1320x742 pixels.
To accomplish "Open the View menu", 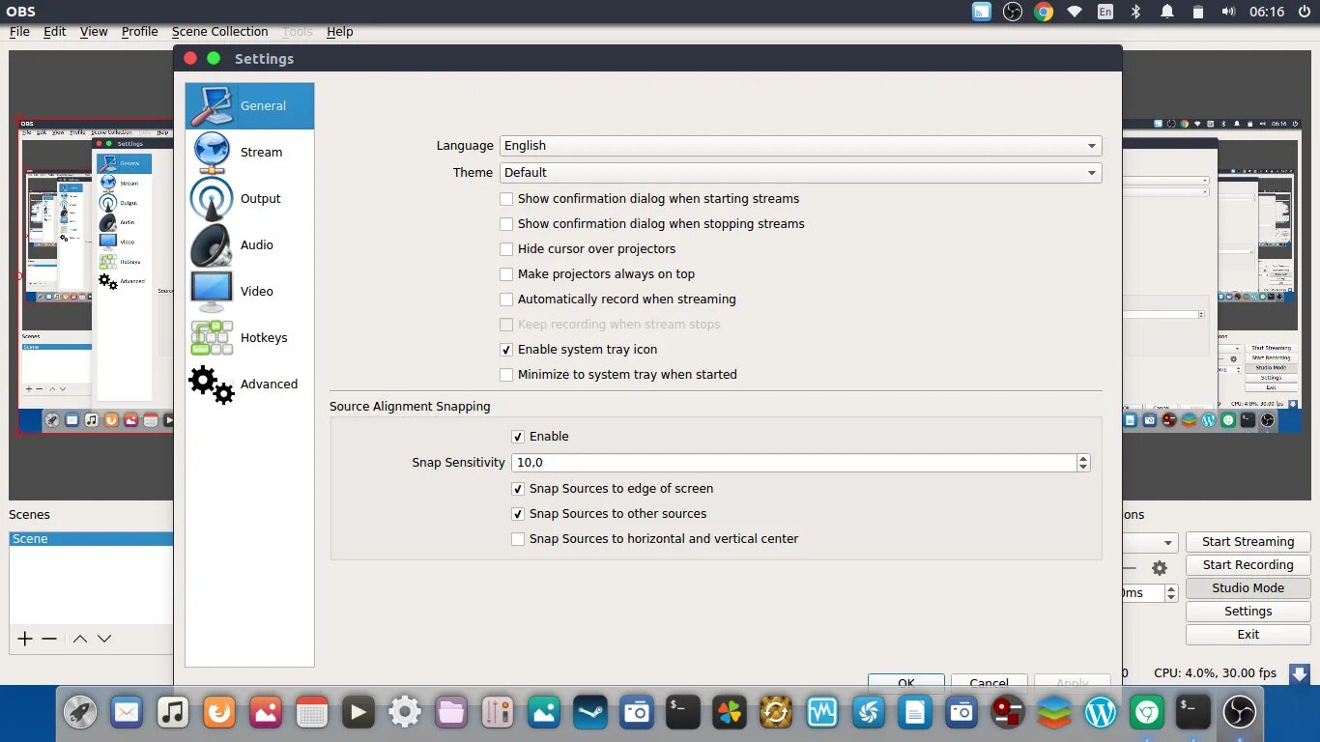I will (x=94, y=32).
